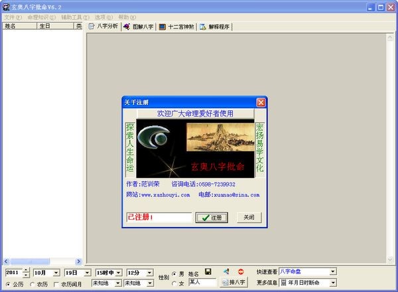Select gender 男 radio button
The height and width of the screenshot is (292, 398).
pos(174,274)
